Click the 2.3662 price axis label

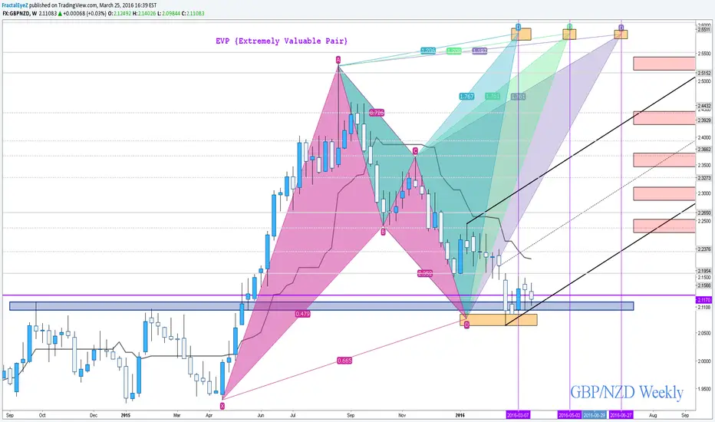click(703, 149)
